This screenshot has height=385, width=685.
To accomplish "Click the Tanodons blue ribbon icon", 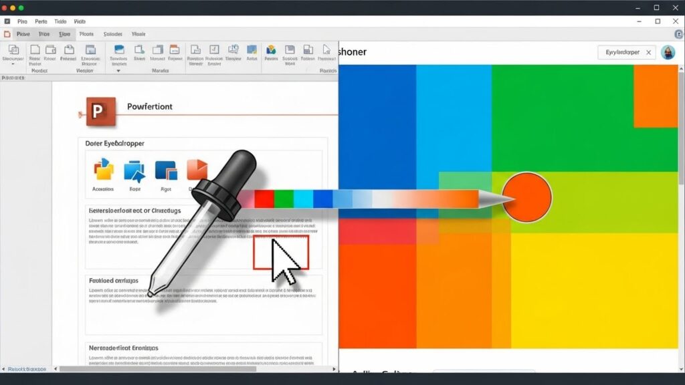I will coord(119,50).
